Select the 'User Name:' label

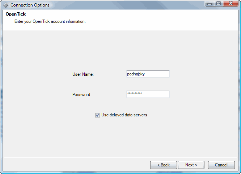(83, 74)
